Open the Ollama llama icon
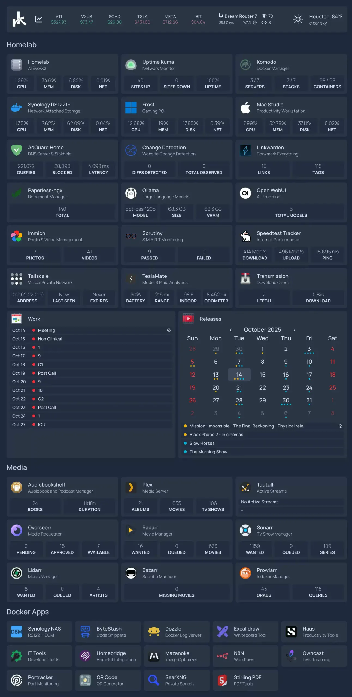Screen dimensions: 352x697 pyautogui.click(x=131, y=193)
